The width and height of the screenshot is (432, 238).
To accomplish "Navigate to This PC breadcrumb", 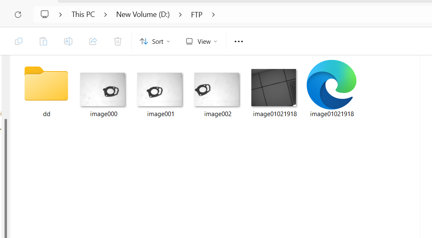I will pyautogui.click(x=83, y=14).
